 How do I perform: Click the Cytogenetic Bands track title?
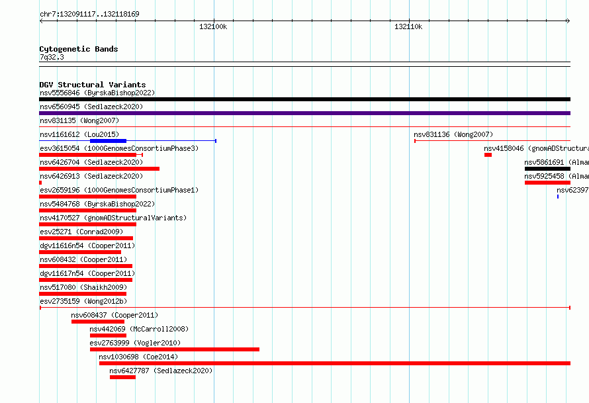tap(79, 49)
